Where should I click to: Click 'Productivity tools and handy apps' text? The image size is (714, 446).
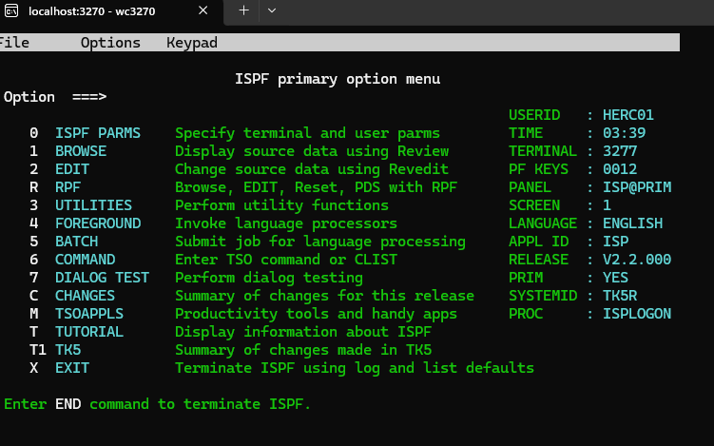pos(316,314)
